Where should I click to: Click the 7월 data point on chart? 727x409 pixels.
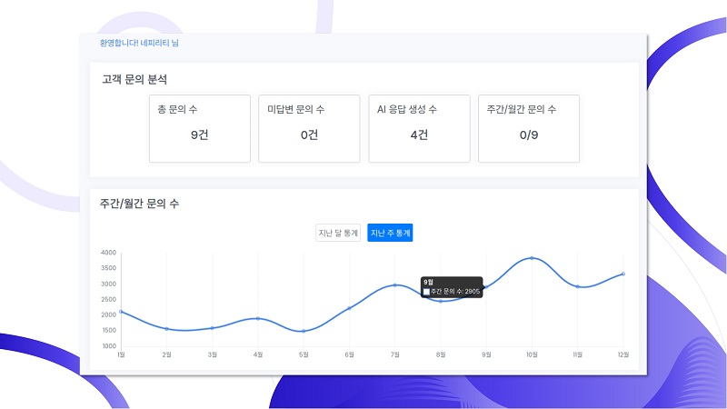pos(394,285)
